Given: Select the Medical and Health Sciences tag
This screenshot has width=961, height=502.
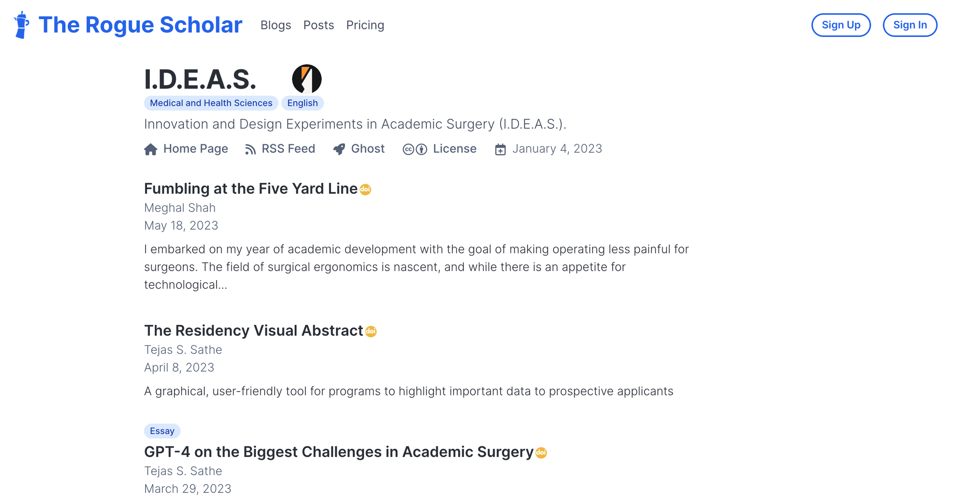Looking at the screenshot, I should (x=211, y=103).
